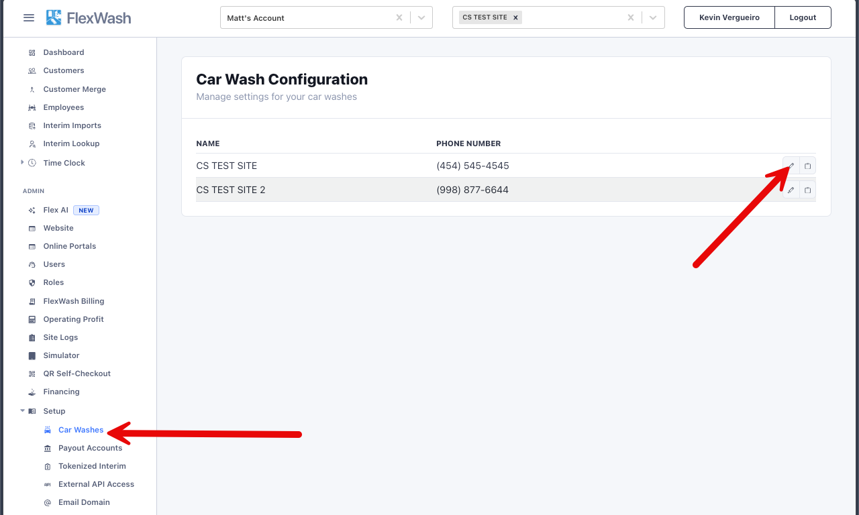Clear all selected sites
Image resolution: width=859 pixels, height=515 pixels.
point(631,18)
